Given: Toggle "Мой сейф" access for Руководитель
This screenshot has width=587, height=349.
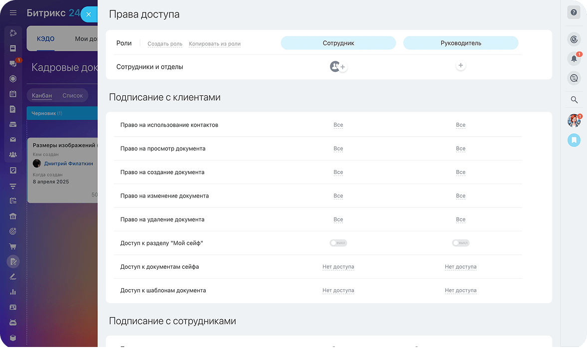Looking at the screenshot, I should (x=461, y=243).
